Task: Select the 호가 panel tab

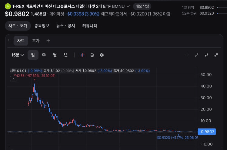Action: point(36,41)
